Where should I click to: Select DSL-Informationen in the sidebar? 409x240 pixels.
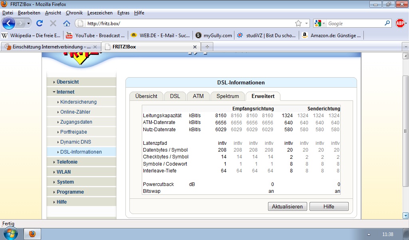click(81, 152)
